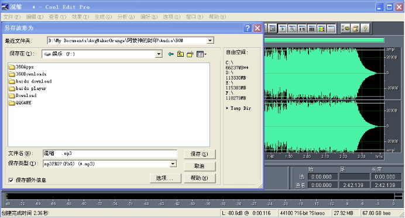Open the 分析 menu
This screenshot has height=218, width=405.
point(126,17)
